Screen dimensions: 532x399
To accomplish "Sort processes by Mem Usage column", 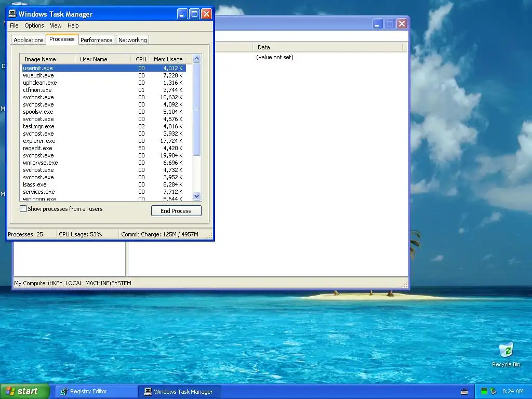I will [168, 59].
